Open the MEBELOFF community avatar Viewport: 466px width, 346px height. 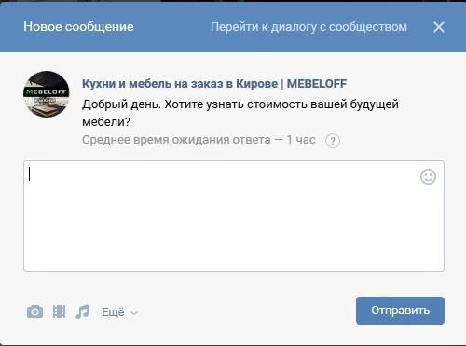(47, 94)
